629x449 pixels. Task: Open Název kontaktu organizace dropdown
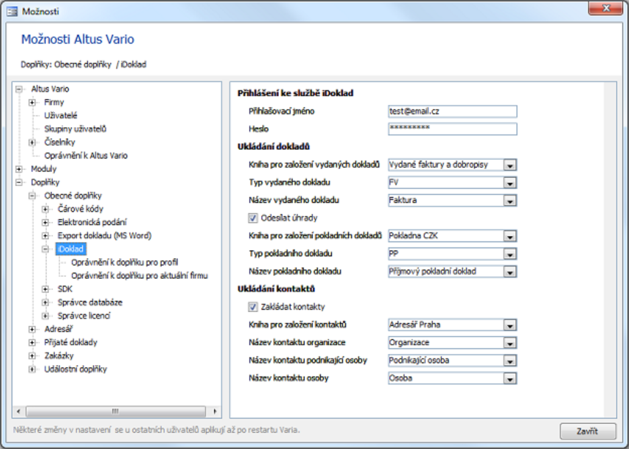point(510,343)
